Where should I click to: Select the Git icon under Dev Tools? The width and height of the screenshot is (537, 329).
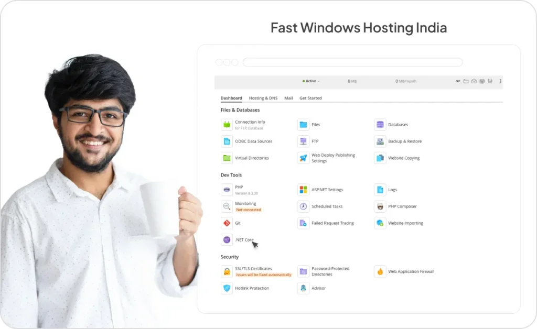227,223
